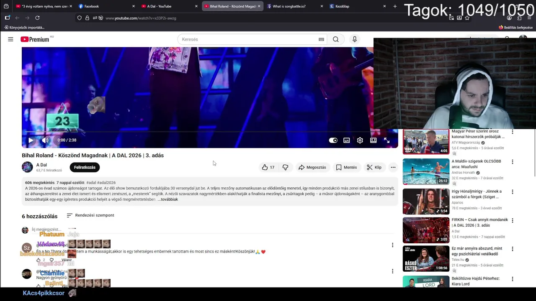This screenshot has width=536, height=301.
Task: Open the on-screen keyboard in search box
Action: (321, 39)
